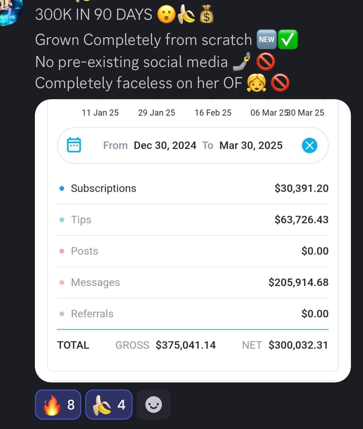Select the Referrals earnings row label
This screenshot has width=363, height=429.
click(92, 314)
